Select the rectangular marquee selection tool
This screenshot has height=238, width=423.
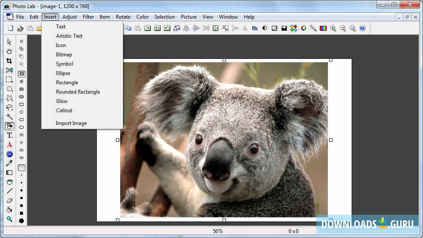point(9,80)
